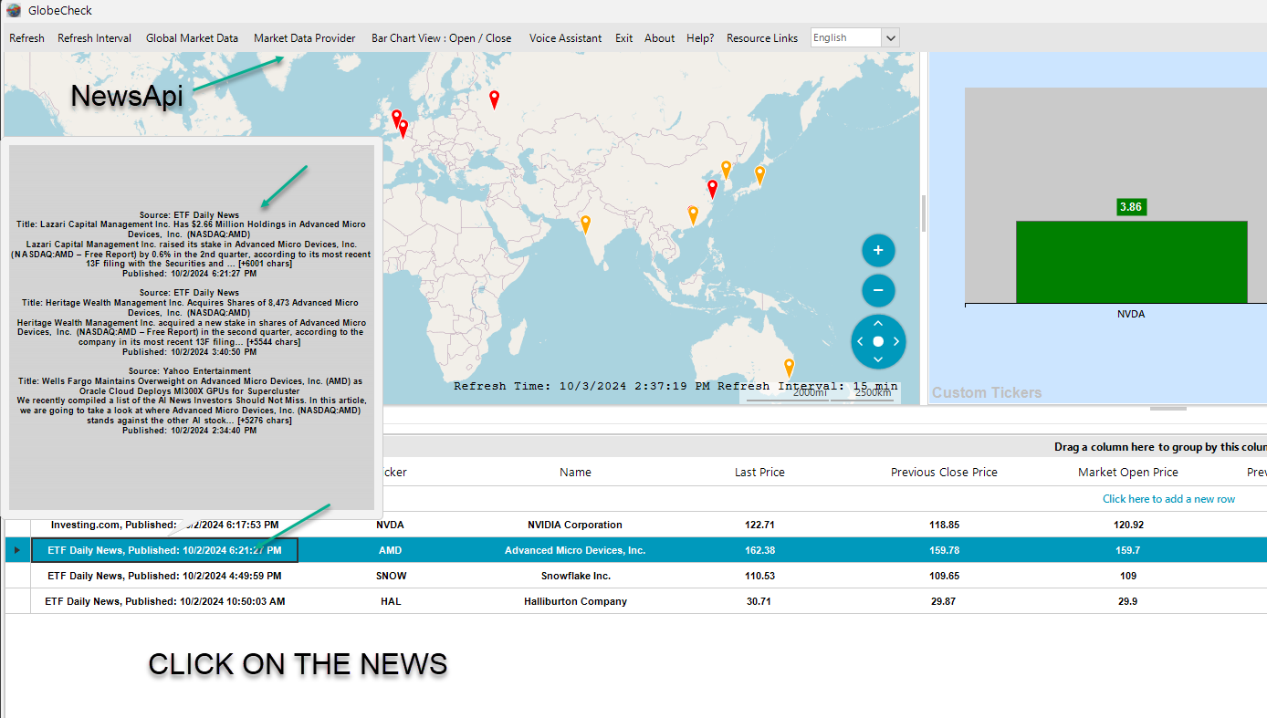Zoom in the map with plus button
Screen dimensions: 1267x718
point(878,250)
